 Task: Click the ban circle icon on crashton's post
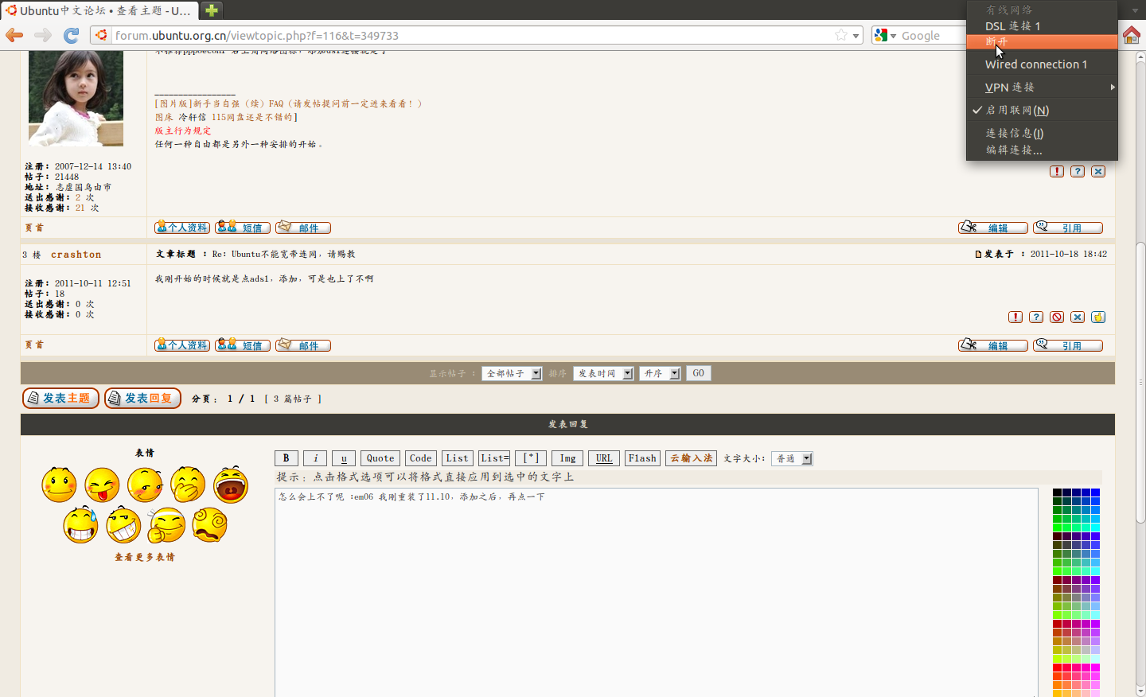(x=1057, y=317)
